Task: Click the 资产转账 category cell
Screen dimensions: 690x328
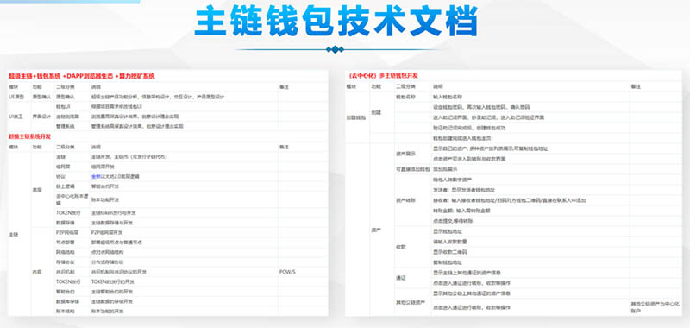Action: [x=405, y=200]
